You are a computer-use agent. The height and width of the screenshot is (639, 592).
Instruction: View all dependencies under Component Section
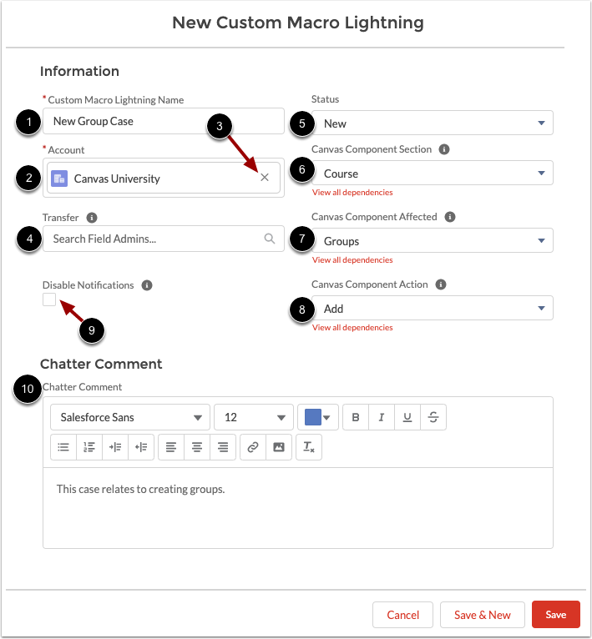[352, 193]
